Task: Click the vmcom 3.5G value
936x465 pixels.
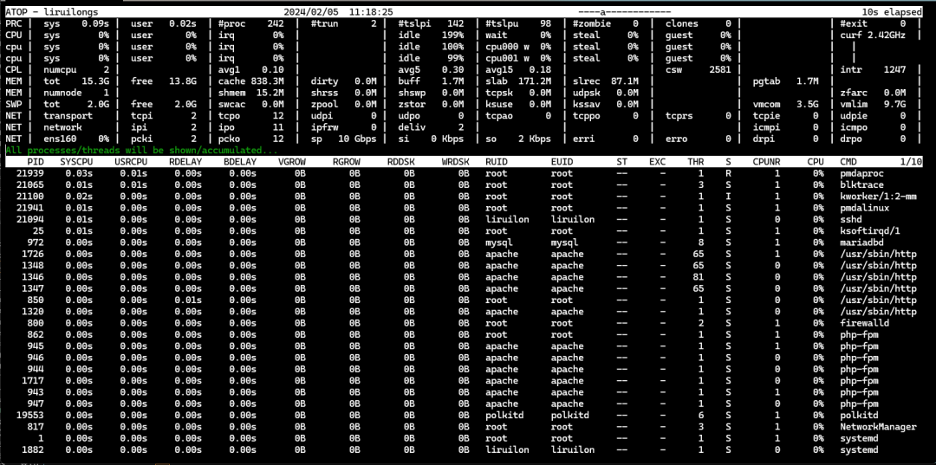Action: [785, 104]
